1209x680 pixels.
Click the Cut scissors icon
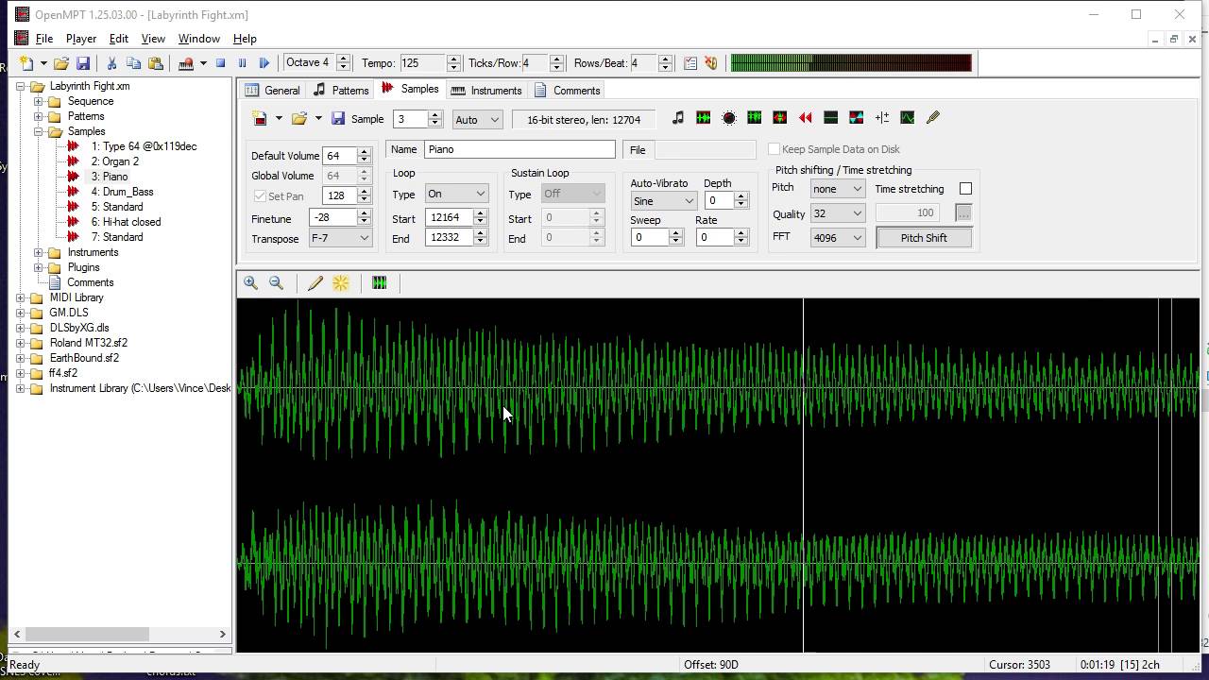tap(111, 63)
